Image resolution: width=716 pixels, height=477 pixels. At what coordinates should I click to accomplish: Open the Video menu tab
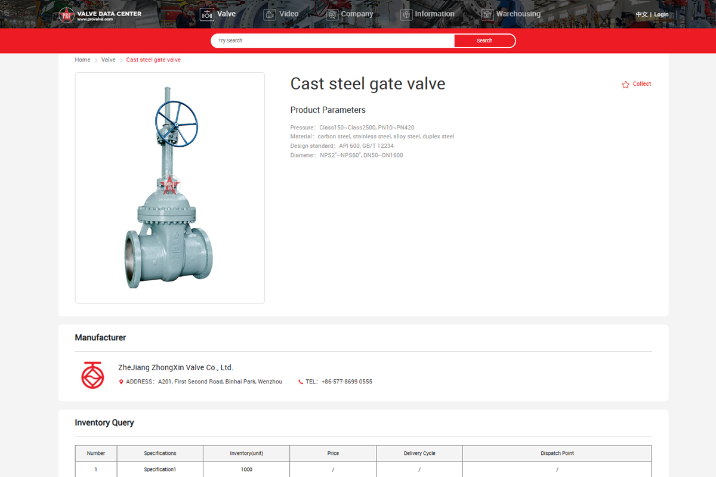(x=289, y=14)
